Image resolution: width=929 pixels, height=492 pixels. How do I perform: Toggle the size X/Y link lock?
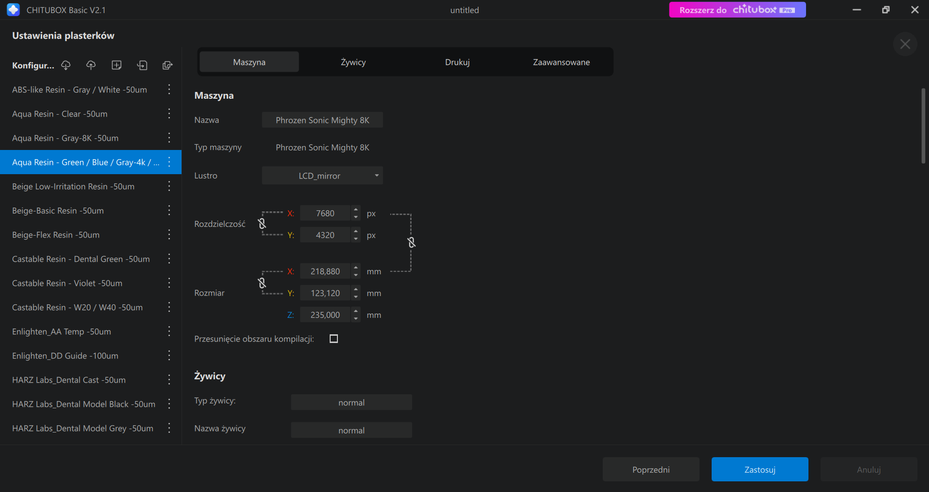(262, 283)
